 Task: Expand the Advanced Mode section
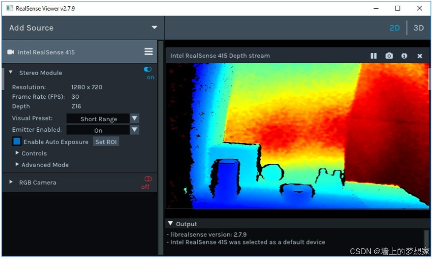pyautogui.click(x=17, y=164)
